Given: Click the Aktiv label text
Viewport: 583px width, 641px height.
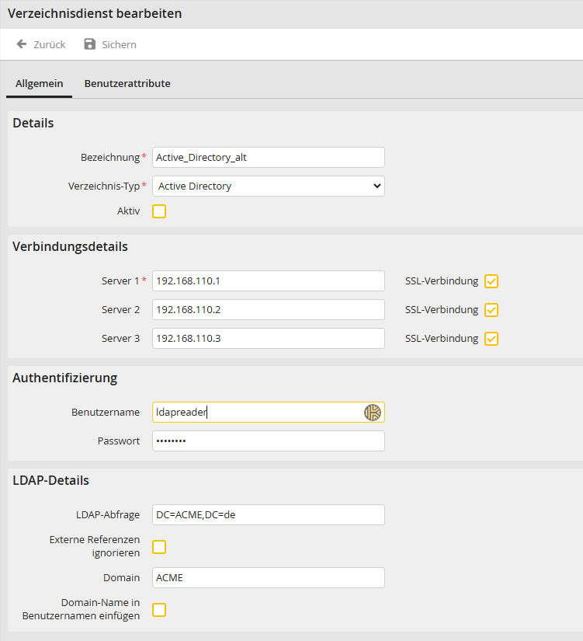Looking at the screenshot, I should tap(128, 211).
